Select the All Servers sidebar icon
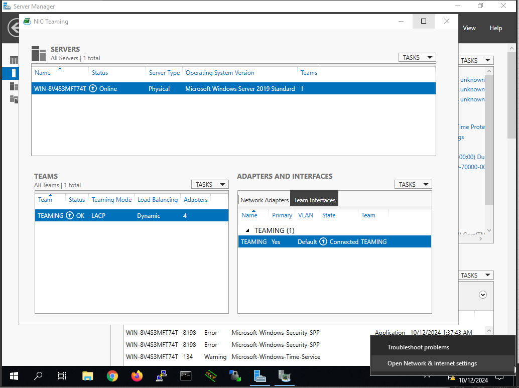This screenshot has width=519, height=388. coord(14,86)
